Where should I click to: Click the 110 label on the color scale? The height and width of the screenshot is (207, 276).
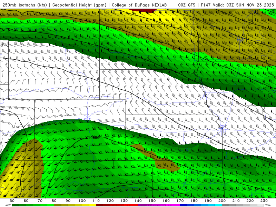[96, 201]
